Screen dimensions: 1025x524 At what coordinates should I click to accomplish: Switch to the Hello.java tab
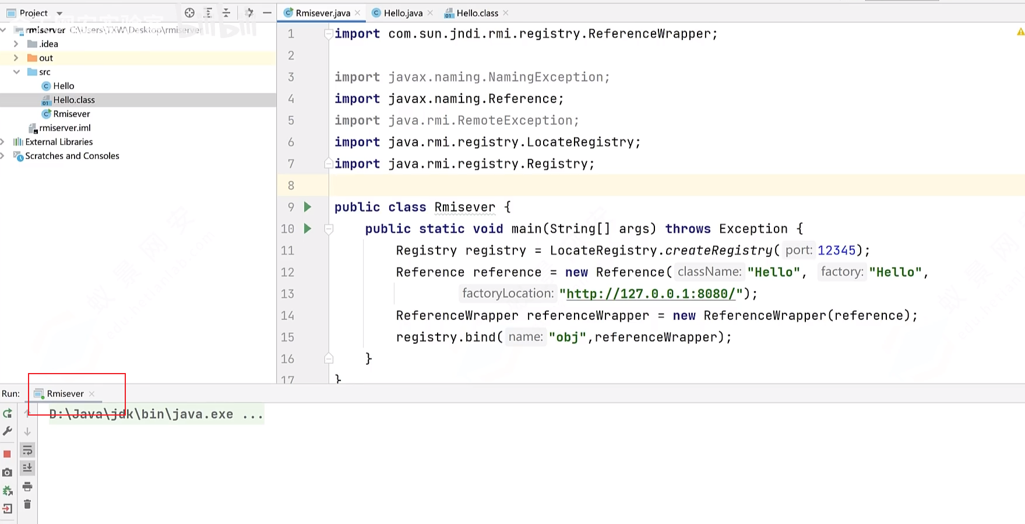tap(403, 13)
